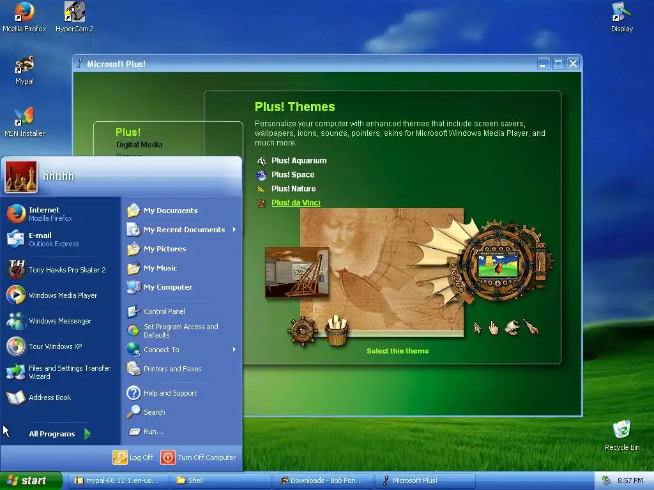Click da Vinci screen saver thumbnail

point(296,272)
